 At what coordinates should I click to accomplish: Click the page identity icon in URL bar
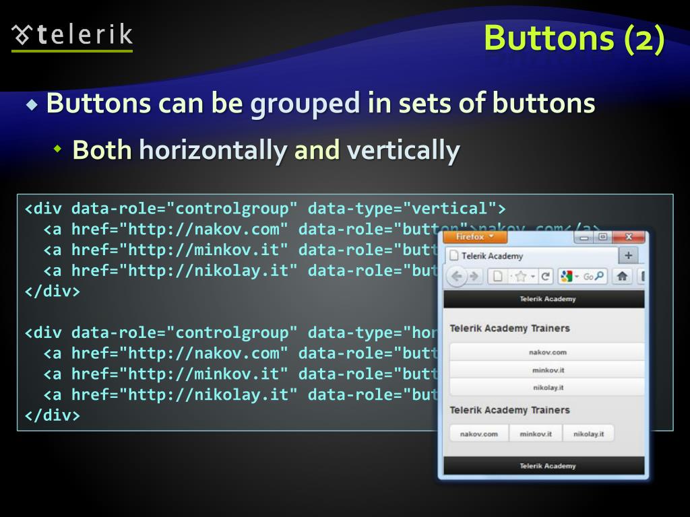(x=498, y=277)
